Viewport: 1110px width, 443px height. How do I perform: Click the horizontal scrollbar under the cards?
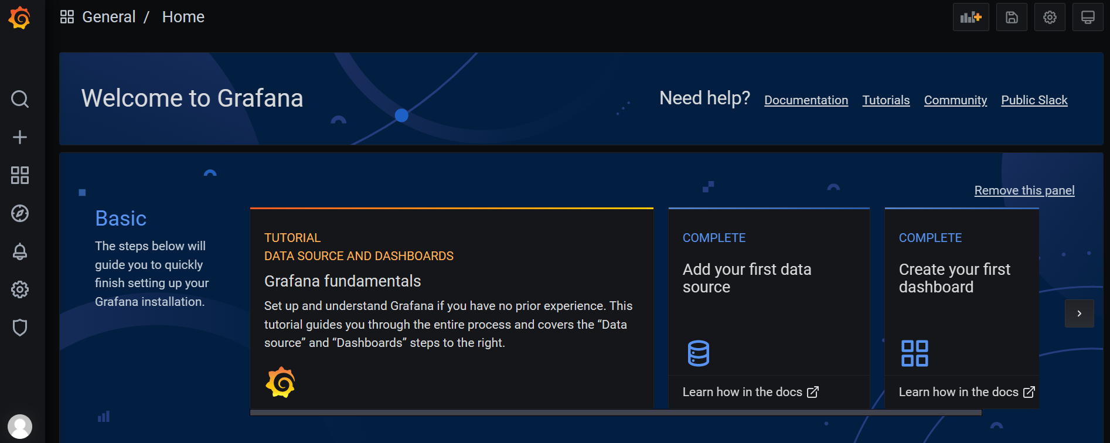click(616, 413)
